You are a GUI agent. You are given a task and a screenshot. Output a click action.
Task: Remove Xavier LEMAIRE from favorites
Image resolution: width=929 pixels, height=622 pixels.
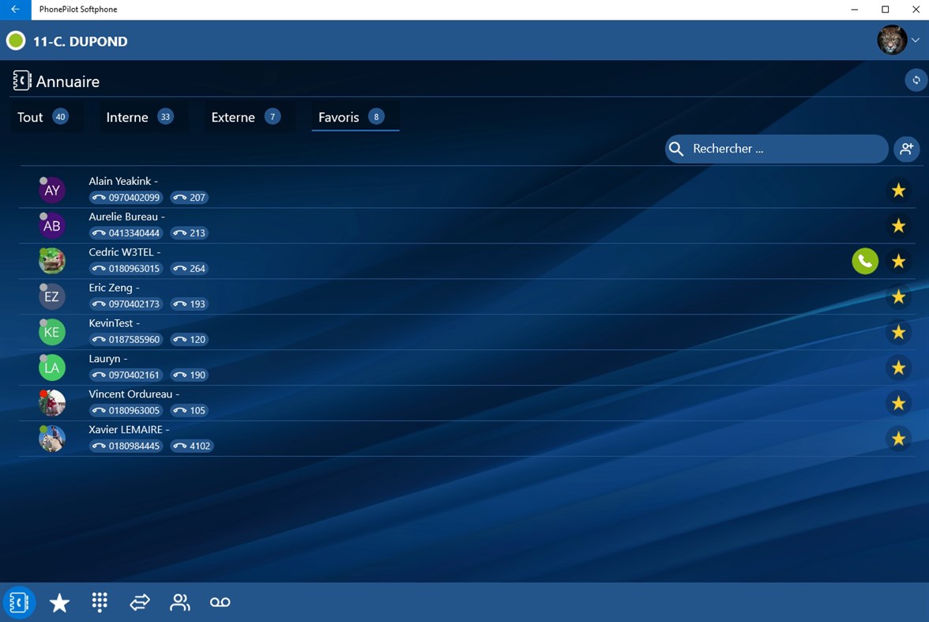pyautogui.click(x=898, y=438)
